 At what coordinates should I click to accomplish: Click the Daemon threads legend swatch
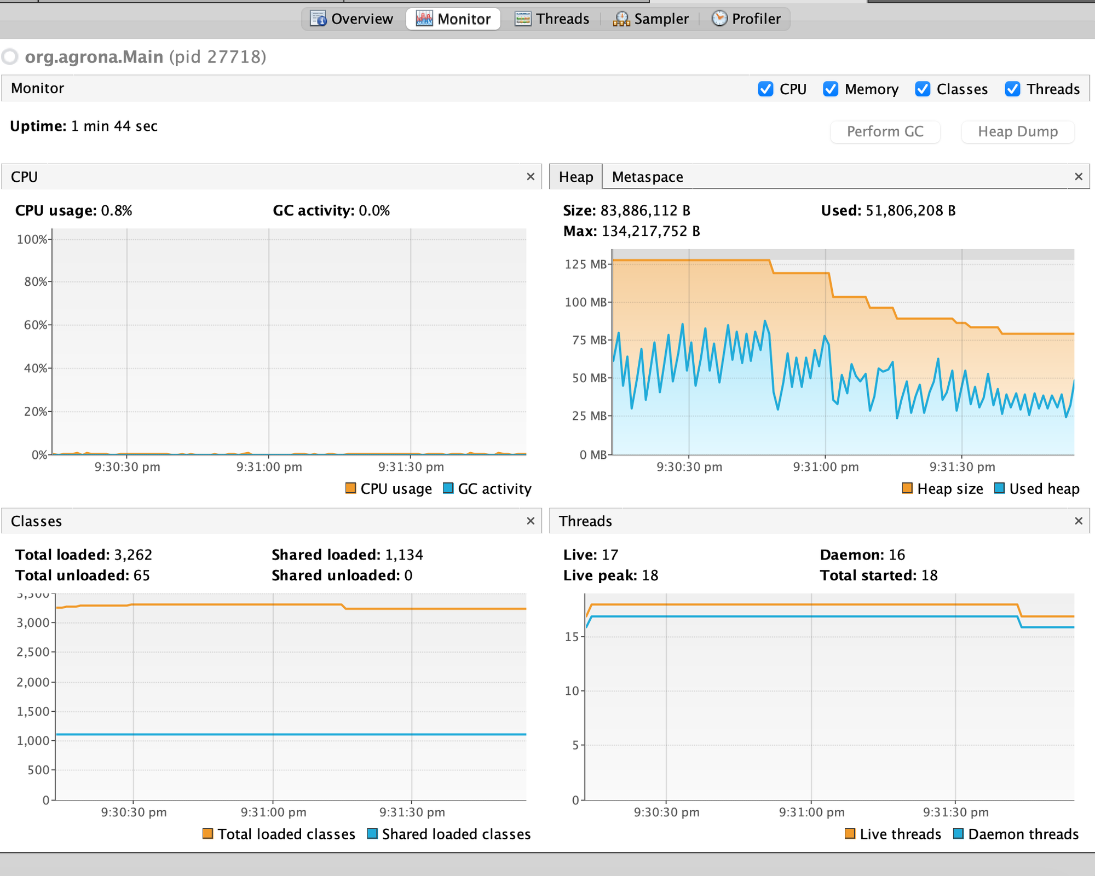(x=959, y=833)
